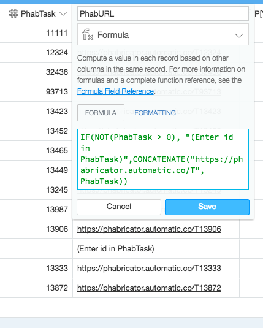Image resolution: width=263 pixels, height=328 pixels.
Task: Select the FORMULA tab
Action: [x=101, y=113]
